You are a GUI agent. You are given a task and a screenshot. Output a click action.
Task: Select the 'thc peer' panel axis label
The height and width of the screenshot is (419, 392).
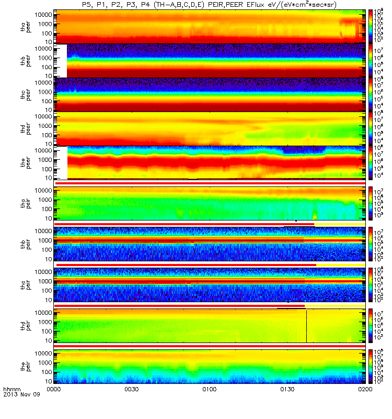click(26, 95)
